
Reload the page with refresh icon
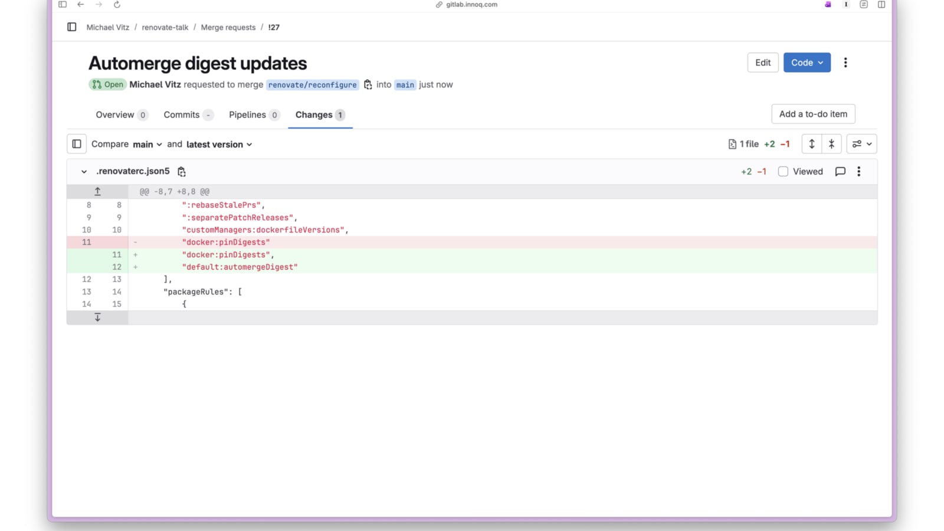click(x=117, y=5)
